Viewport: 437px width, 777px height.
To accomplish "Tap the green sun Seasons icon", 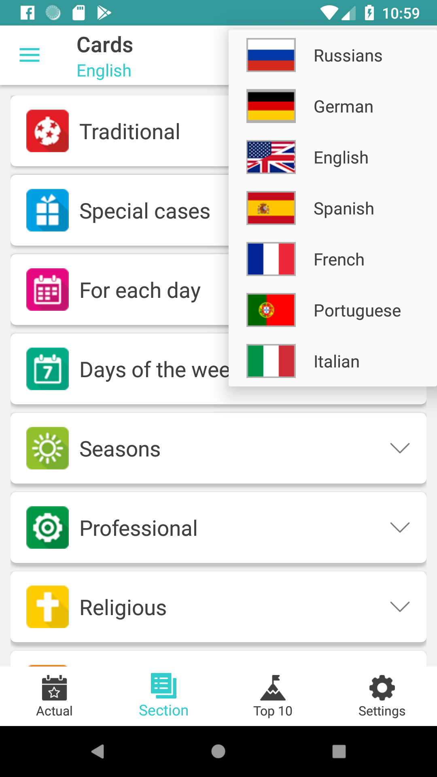I will pyautogui.click(x=47, y=448).
